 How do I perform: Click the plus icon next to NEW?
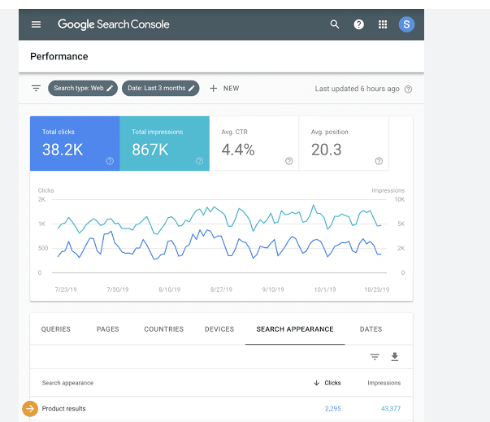pos(213,89)
